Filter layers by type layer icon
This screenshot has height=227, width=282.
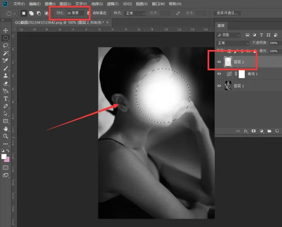click(261, 35)
